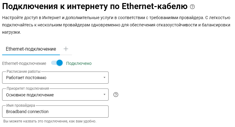This screenshot has height=127, width=235.
Task: Click the Ethernet-подключение label beside the switch
Action: [24, 63]
